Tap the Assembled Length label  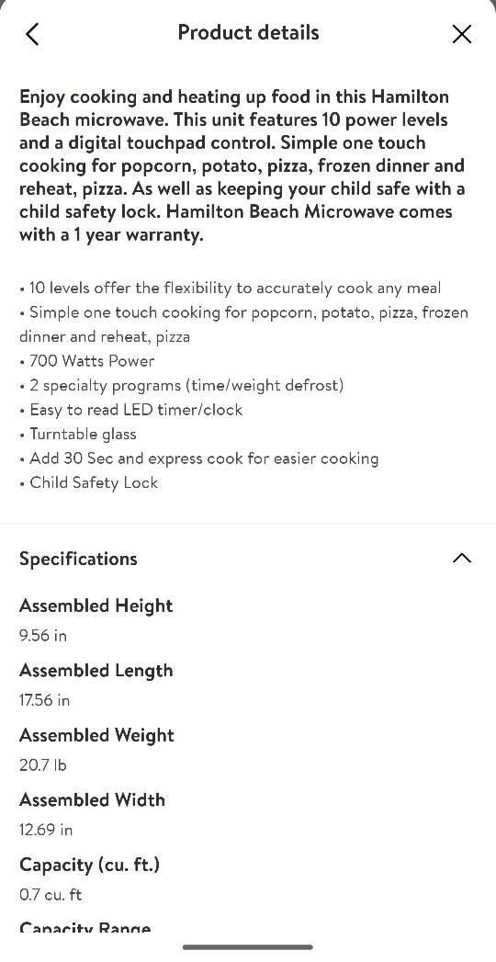(x=96, y=671)
